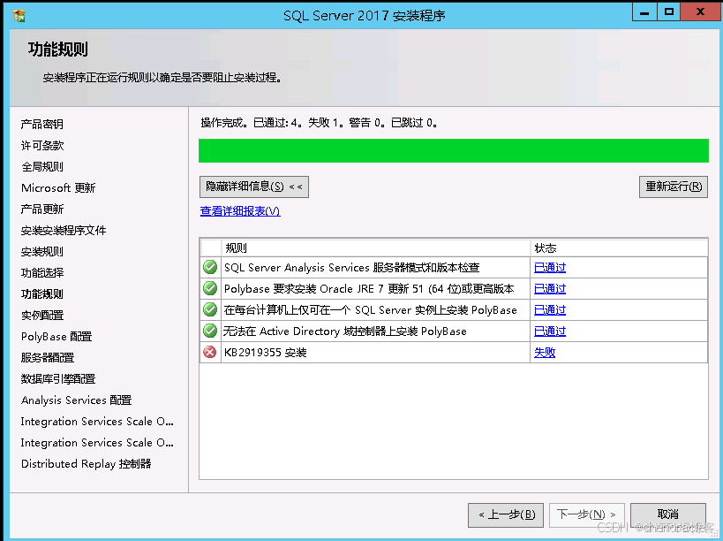Screen dimensions: 723x541
Task: Open 已通过 status for Polybase JRE rule
Action: (x=550, y=288)
